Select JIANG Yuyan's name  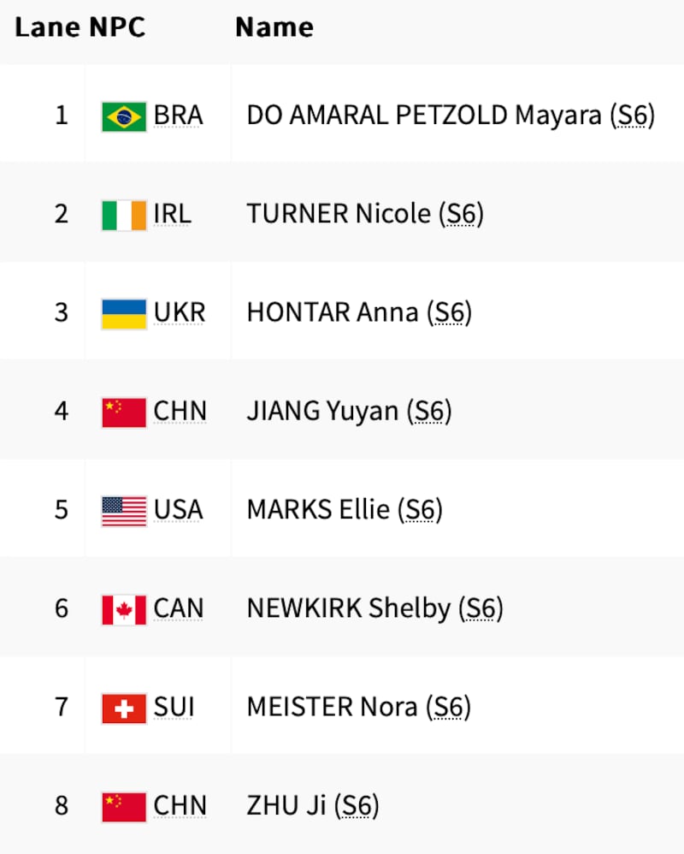pyautogui.click(x=322, y=412)
